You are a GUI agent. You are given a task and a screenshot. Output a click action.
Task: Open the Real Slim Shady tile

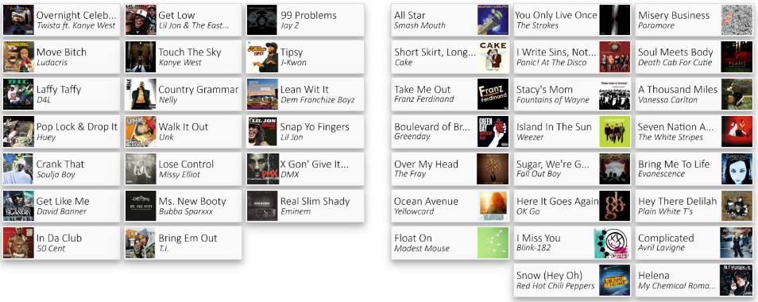tap(305, 206)
